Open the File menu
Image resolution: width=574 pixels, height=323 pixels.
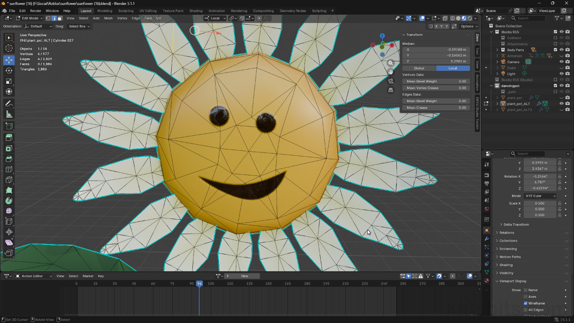coord(12,11)
